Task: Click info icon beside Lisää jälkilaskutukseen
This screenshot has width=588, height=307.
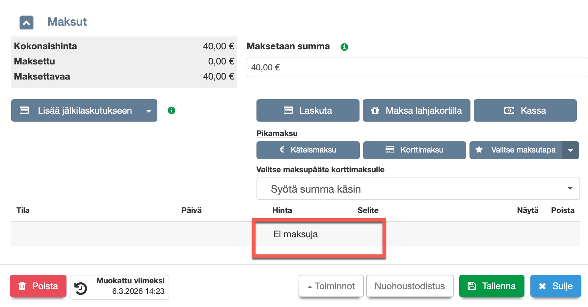Action: (x=171, y=110)
